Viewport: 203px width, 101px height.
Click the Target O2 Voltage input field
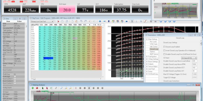(195, 78)
